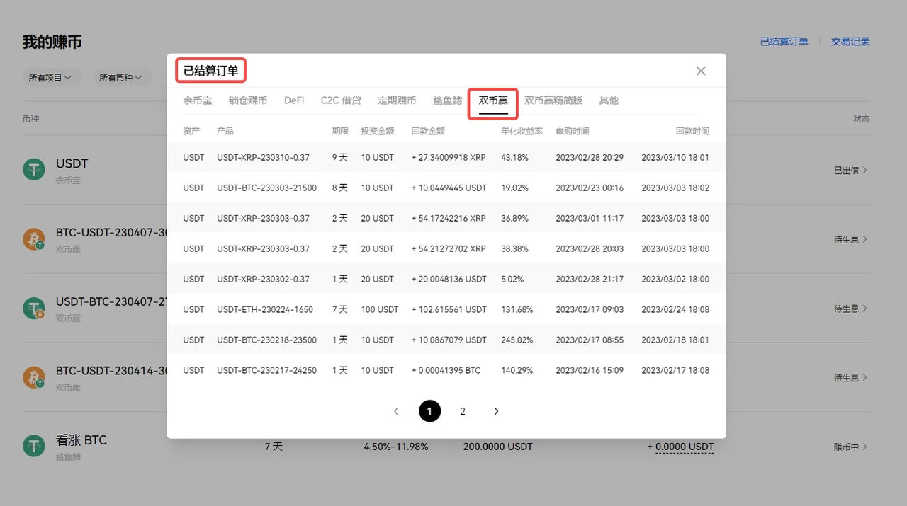This screenshot has height=506, width=907.
Task: Click the 看涨 BTC coin icon
Action: pyautogui.click(x=33, y=446)
